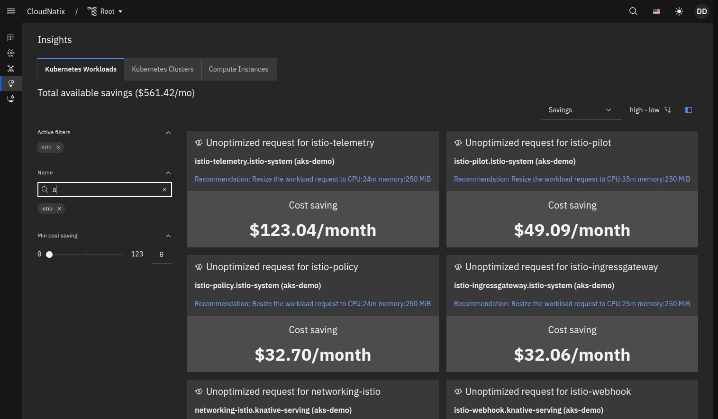
Task: Open the Root organization dropdown
Action: pos(105,11)
